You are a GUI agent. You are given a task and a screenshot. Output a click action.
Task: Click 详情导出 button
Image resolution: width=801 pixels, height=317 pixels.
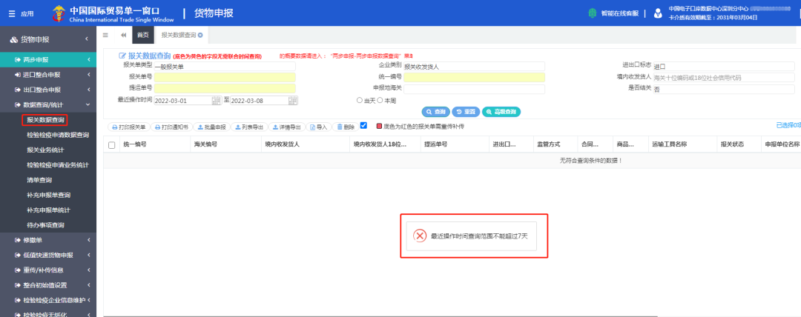286,127
